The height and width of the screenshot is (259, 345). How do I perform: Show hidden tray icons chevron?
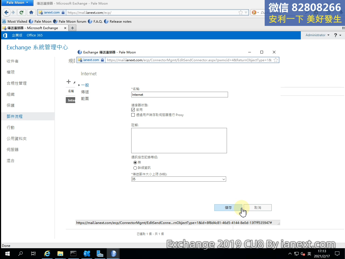coord(290,254)
